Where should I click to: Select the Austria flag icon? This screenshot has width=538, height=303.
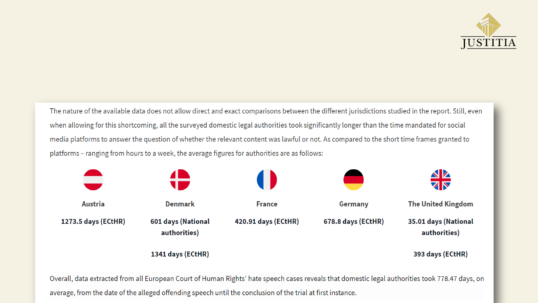tap(93, 180)
